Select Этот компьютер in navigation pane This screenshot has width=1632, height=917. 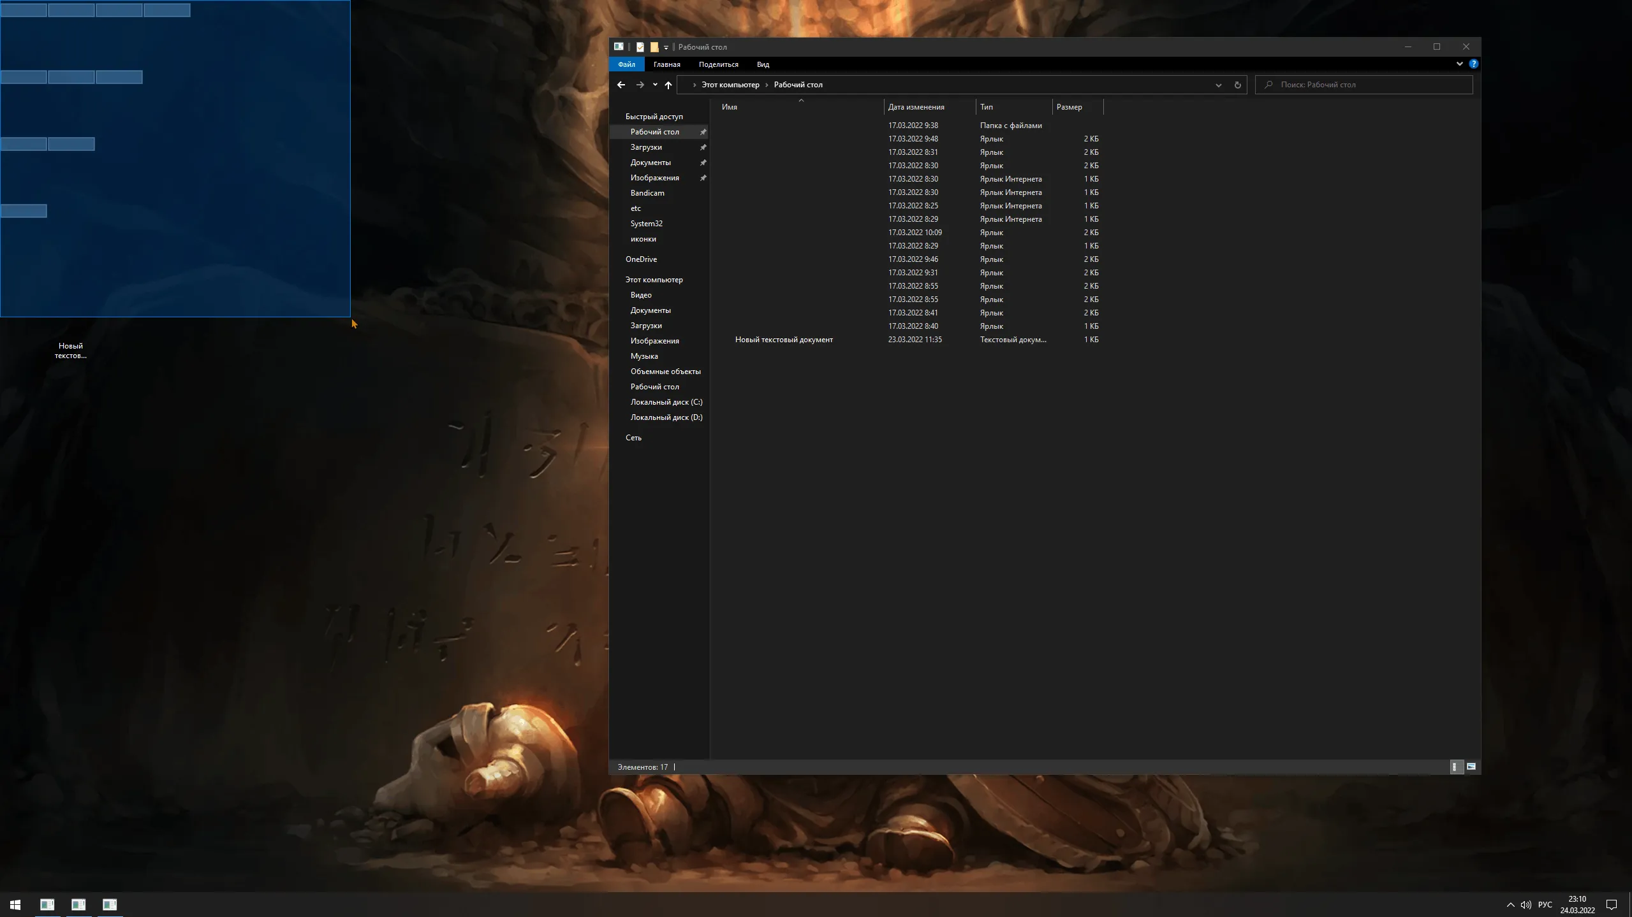point(654,280)
